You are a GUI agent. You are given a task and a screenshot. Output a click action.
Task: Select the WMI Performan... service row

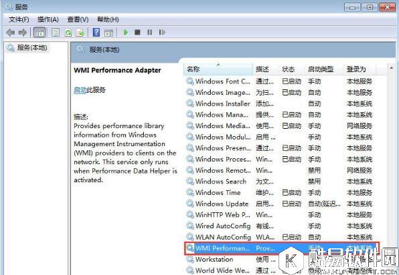[x=282, y=248]
